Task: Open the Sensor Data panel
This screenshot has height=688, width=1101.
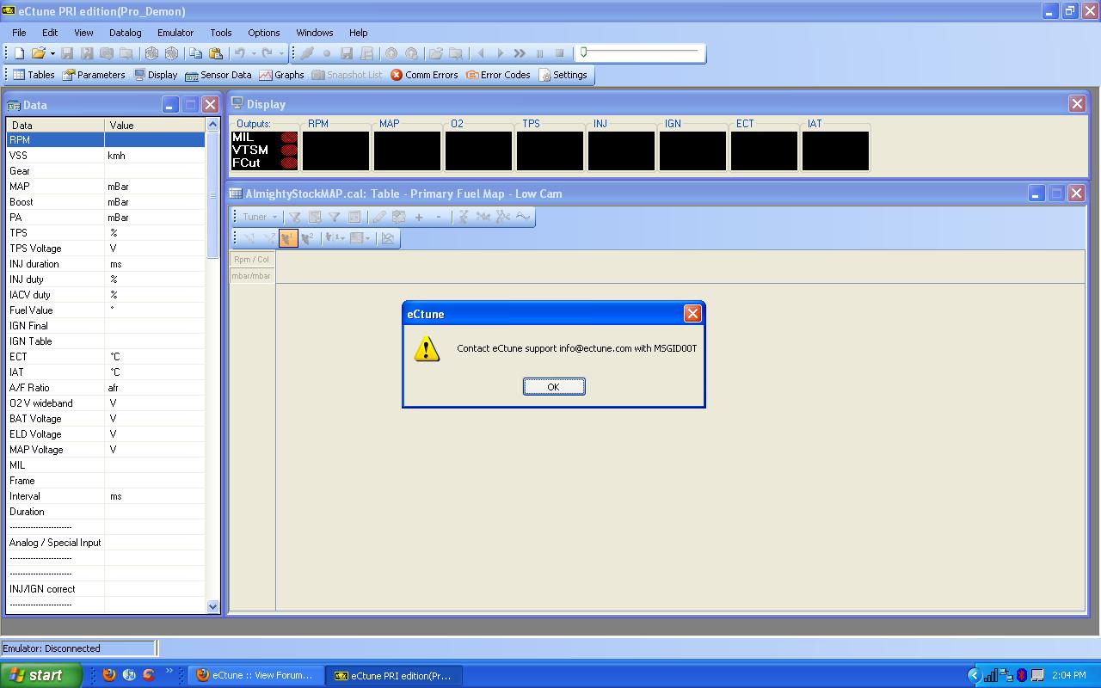Action: (218, 75)
